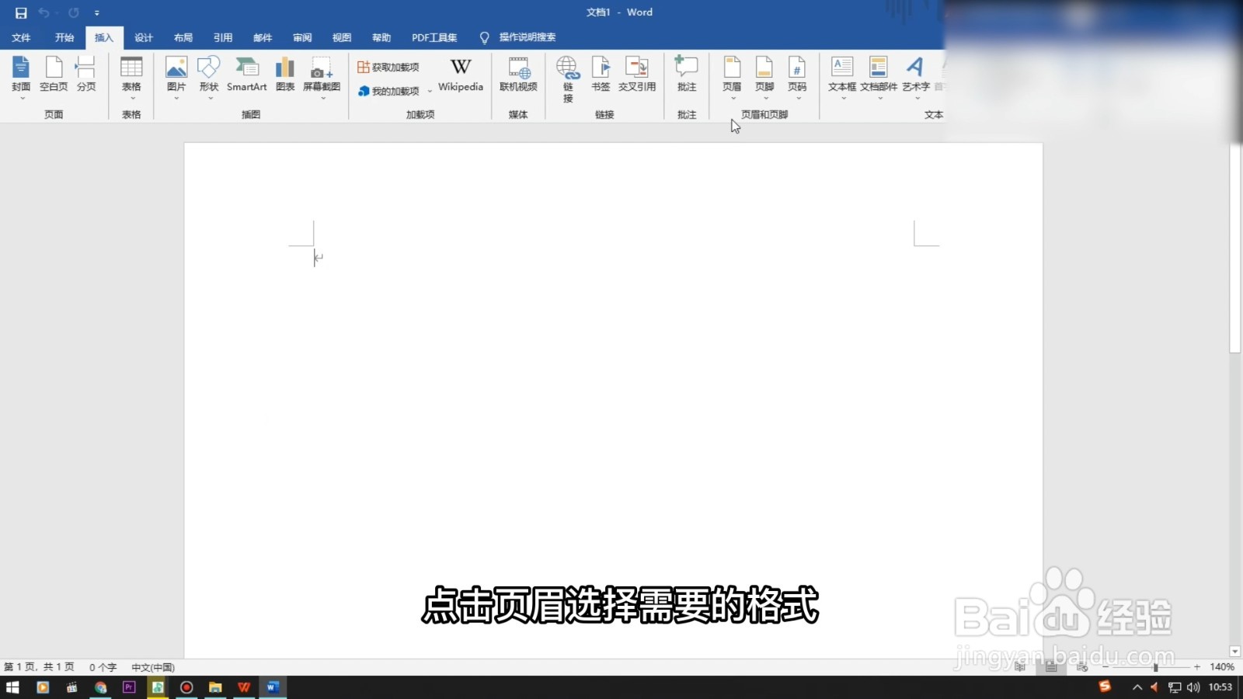
Task: Click the language indicator 中文(中国)
Action: (x=153, y=667)
